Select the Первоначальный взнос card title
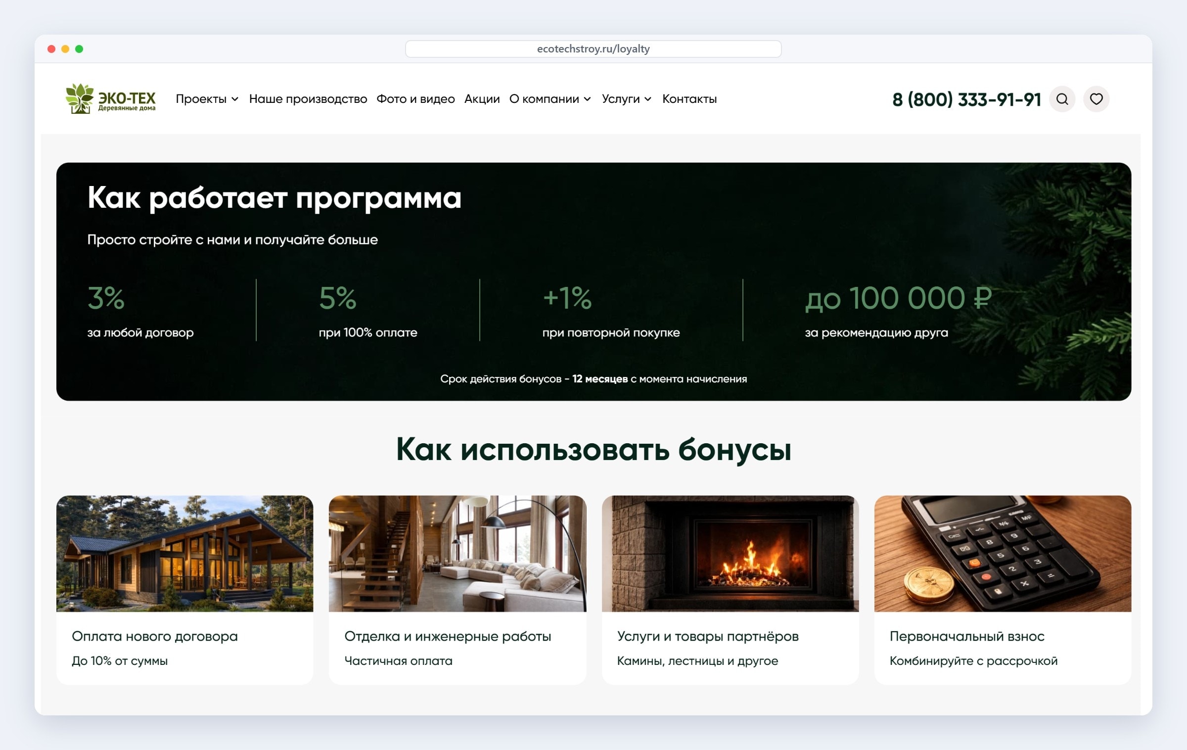This screenshot has width=1187, height=750. coord(967,636)
